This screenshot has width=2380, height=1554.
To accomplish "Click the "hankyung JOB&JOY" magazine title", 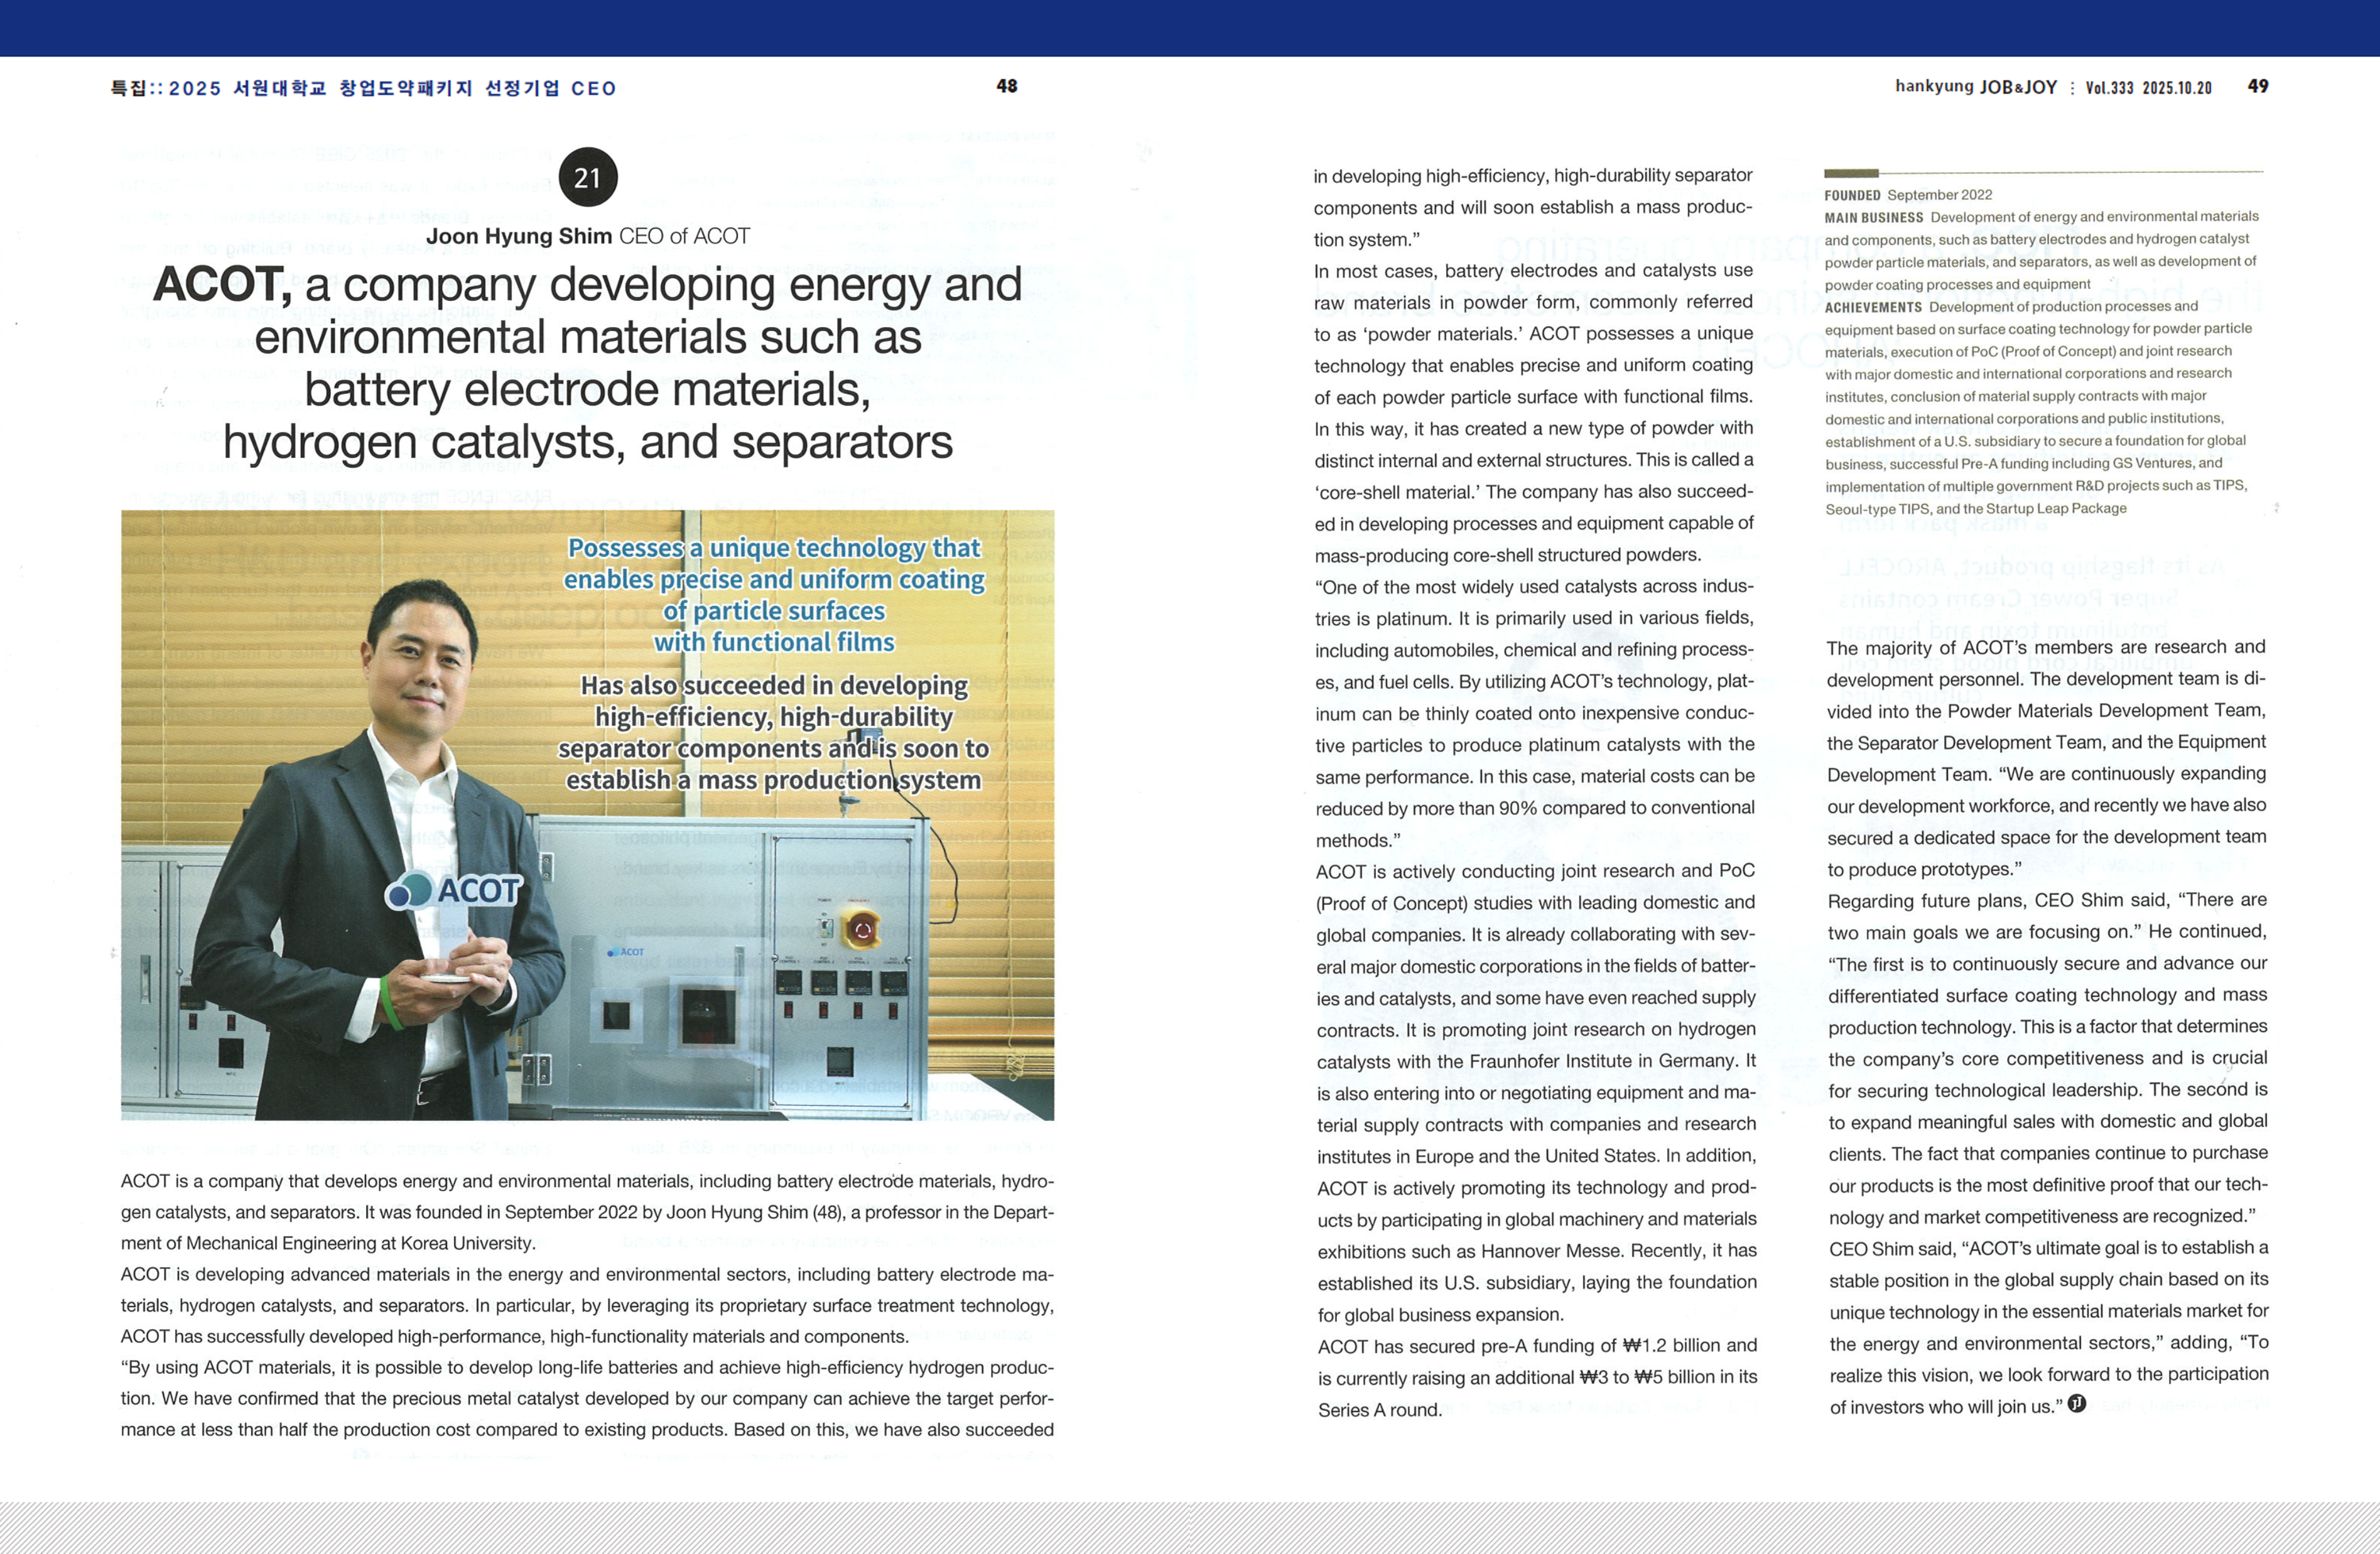I will [1976, 87].
